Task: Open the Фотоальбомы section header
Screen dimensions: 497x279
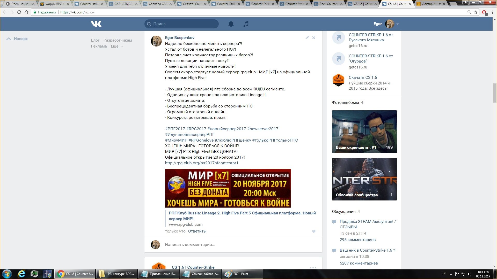Action: (x=345, y=103)
